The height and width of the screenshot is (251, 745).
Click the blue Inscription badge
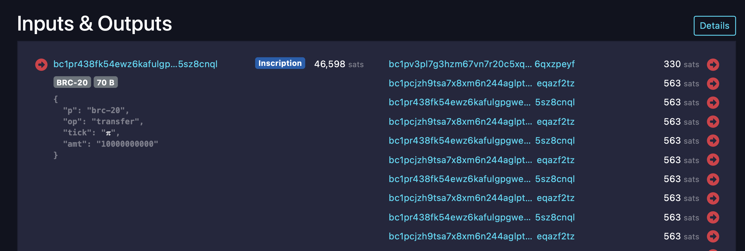tap(280, 63)
